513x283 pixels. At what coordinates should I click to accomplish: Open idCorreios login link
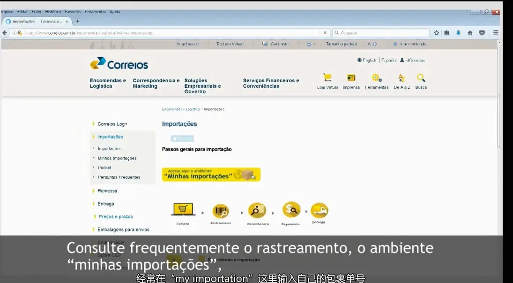click(413, 60)
